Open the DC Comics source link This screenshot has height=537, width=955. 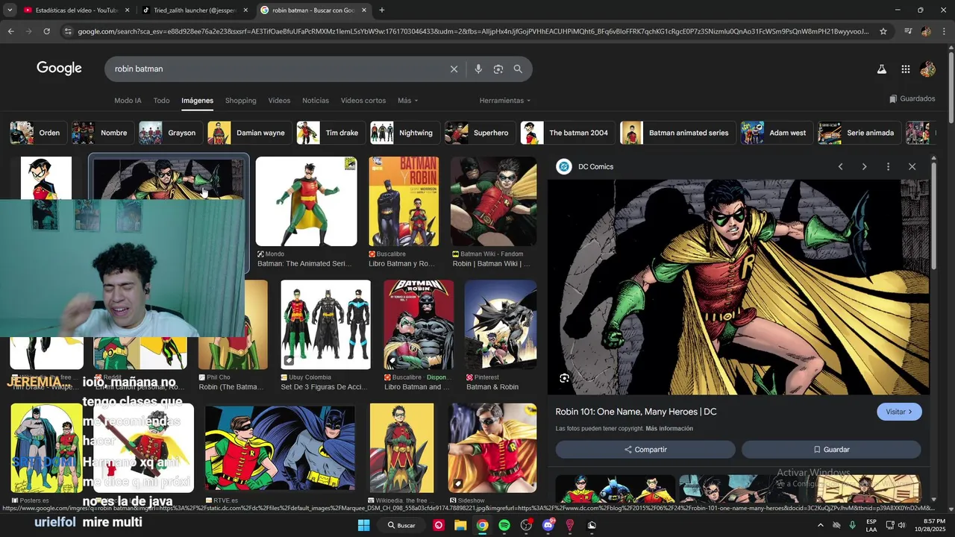(586, 166)
